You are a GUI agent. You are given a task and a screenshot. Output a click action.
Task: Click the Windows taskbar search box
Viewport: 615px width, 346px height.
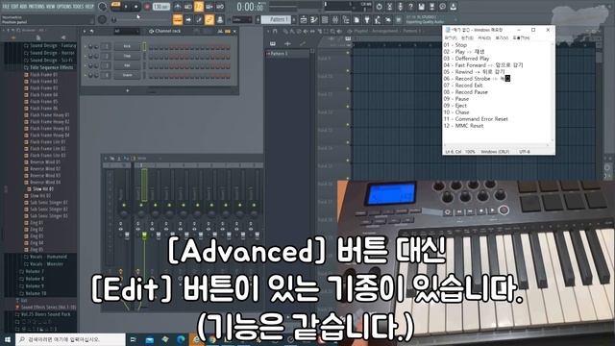(x=70, y=339)
